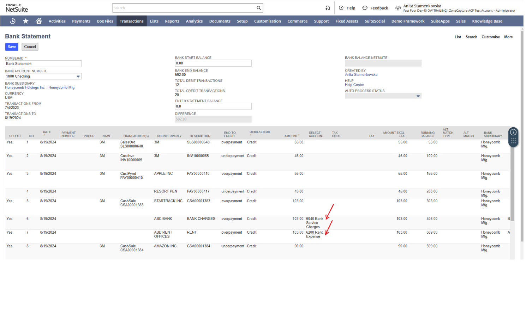526x326 pixels.
Task: Expand the Bank Account Number dropdown
Action: [78, 76]
